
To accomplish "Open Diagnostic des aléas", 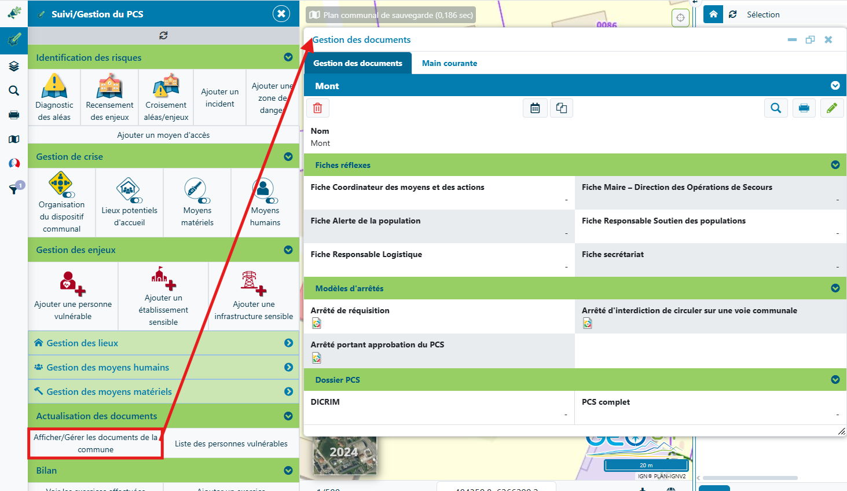I will pyautogui.click(x=54, y=97).
